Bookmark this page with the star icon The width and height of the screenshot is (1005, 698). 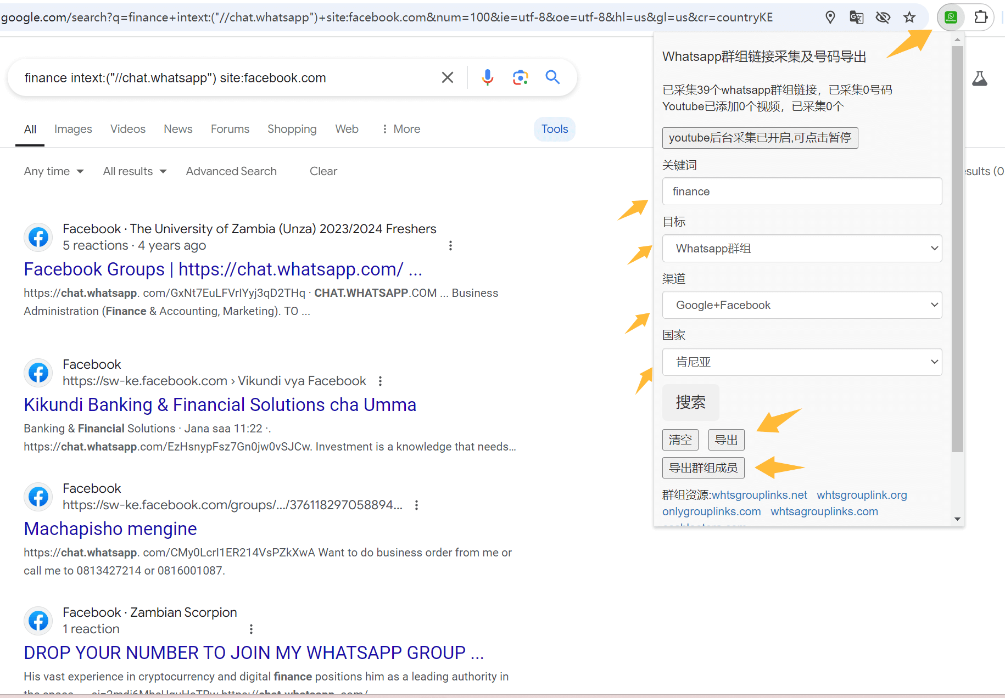coord(909,18)
